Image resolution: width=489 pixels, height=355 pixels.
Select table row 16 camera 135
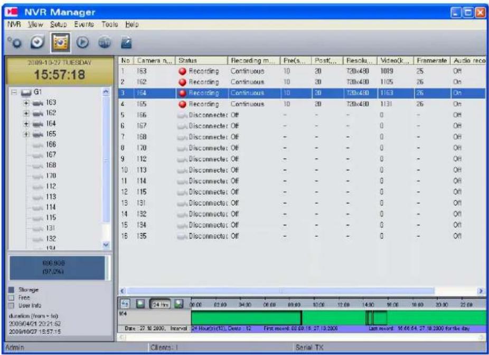(x=302, y=236)
